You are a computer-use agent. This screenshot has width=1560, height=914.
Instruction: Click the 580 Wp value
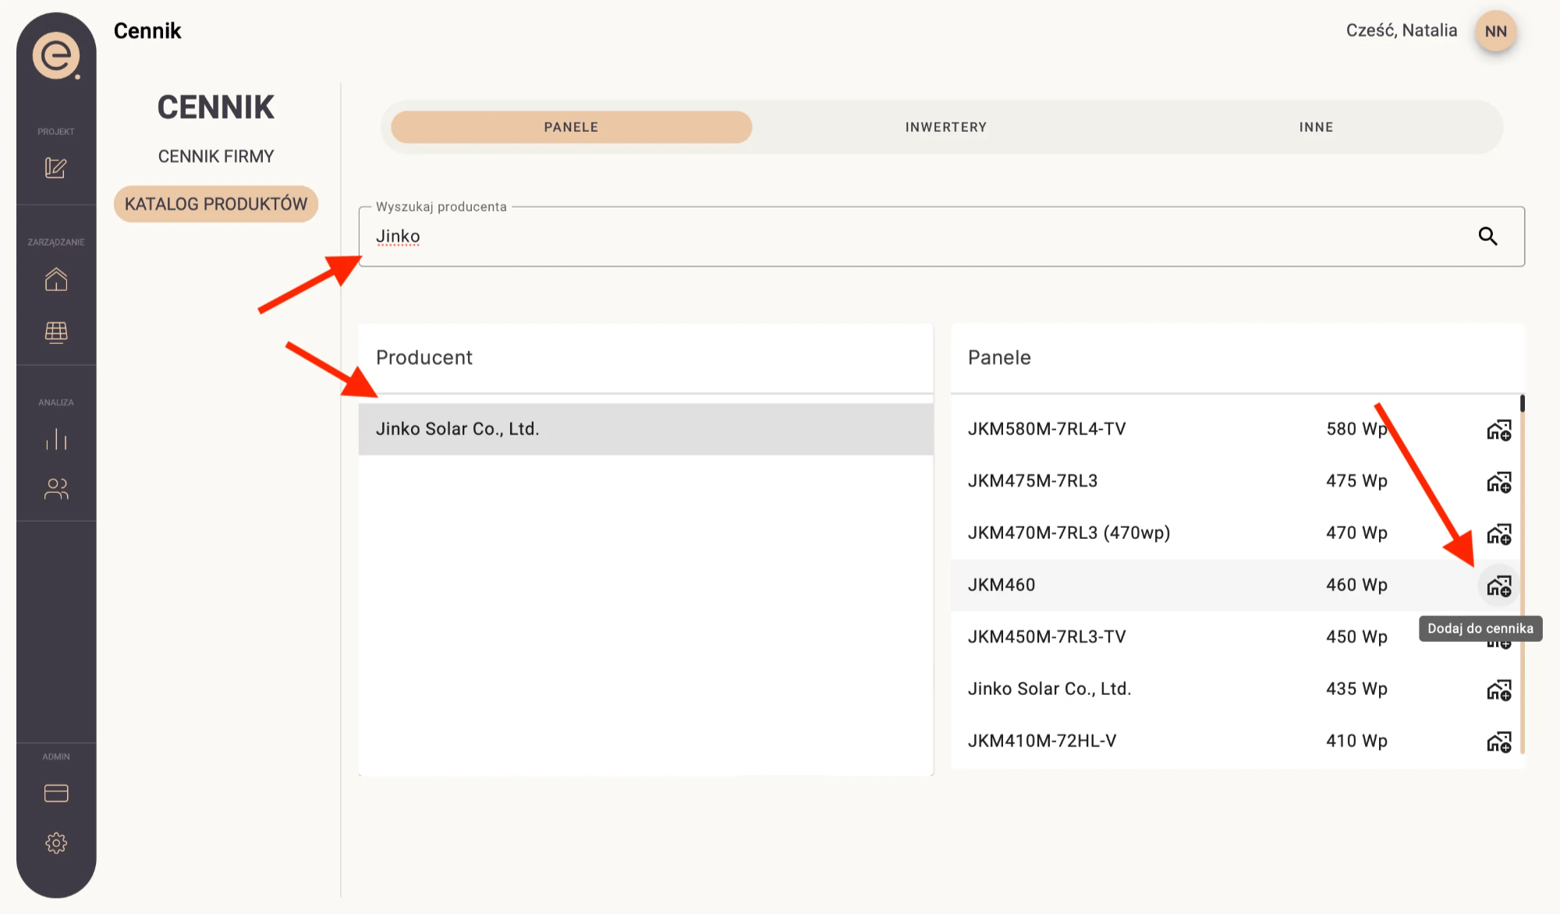click(x=1356, y=429)
